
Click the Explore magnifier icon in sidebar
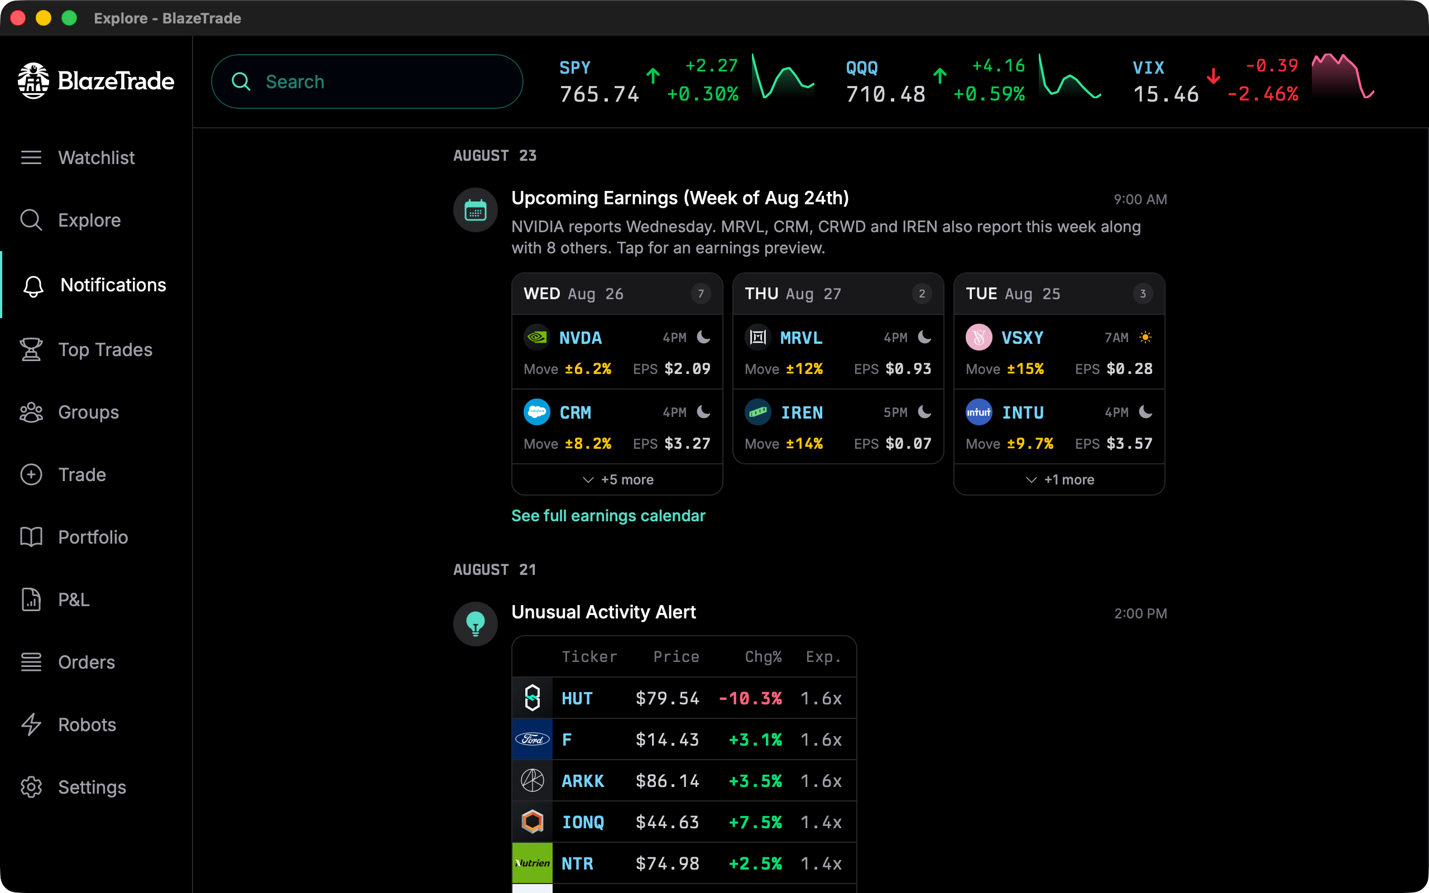coord(31,220)
